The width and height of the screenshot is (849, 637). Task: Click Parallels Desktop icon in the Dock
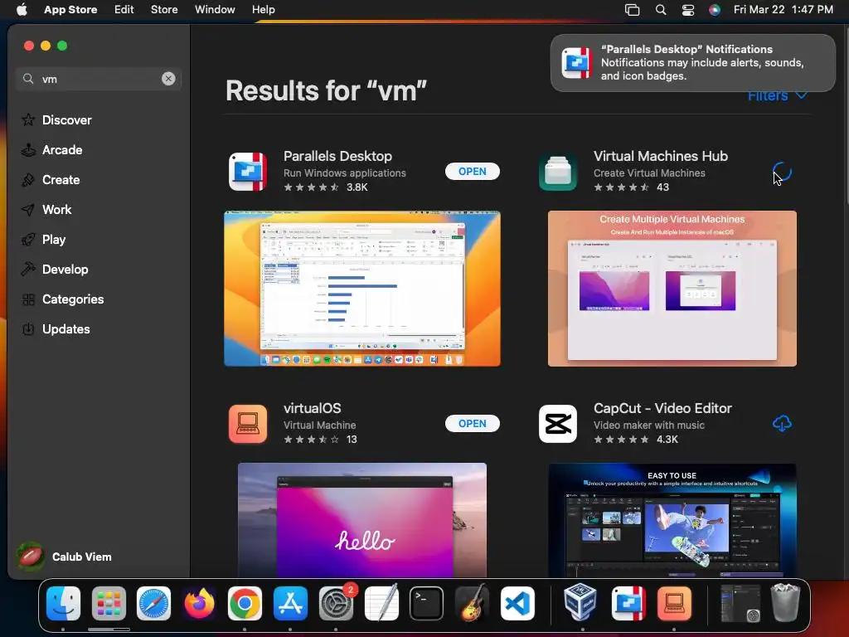click(628, 603)
